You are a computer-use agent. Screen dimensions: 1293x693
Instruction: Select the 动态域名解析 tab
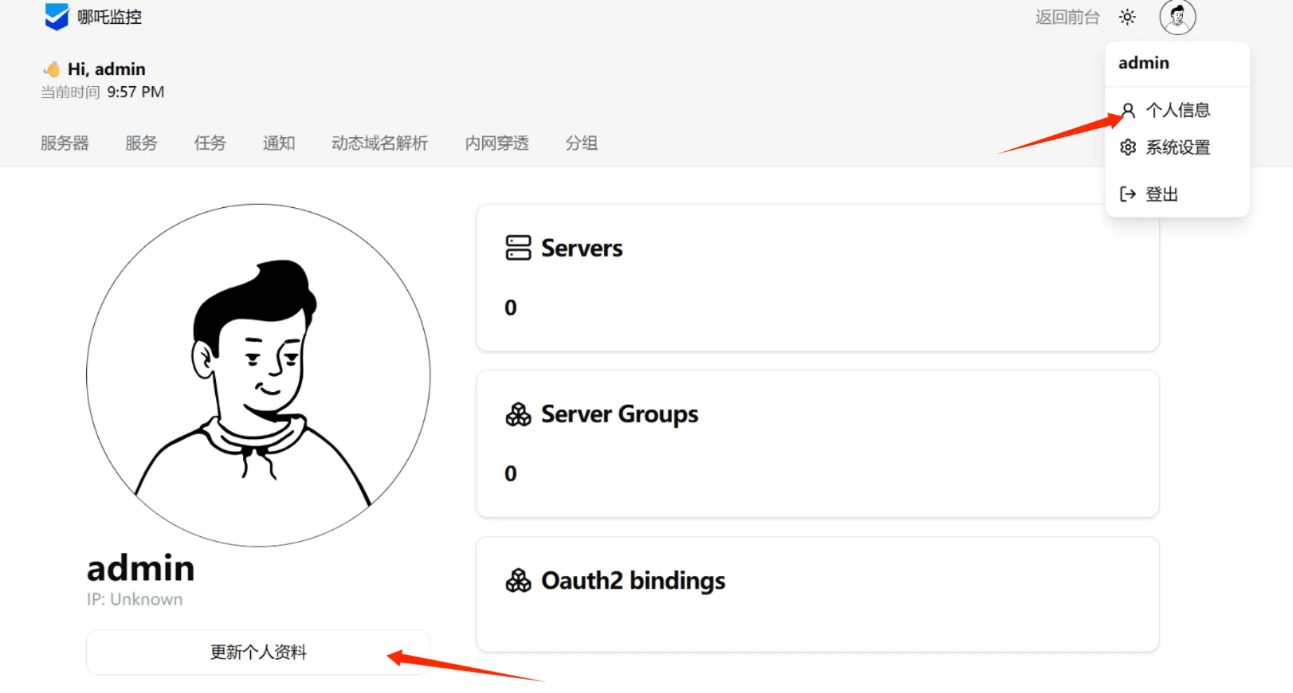(379, 143)
